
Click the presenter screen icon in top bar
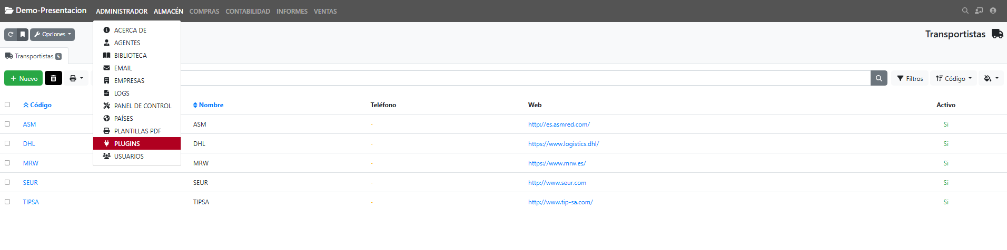point(979,11)
